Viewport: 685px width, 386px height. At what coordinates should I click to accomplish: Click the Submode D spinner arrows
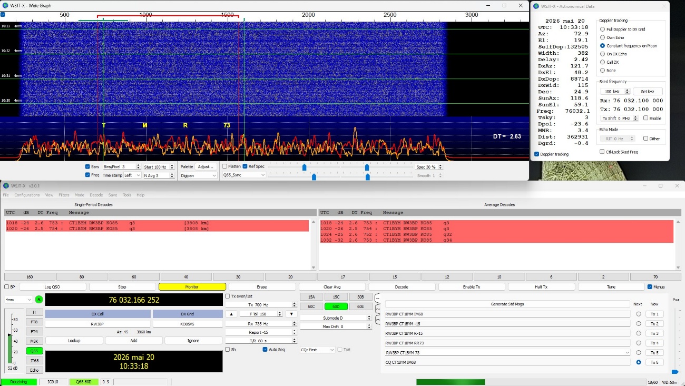click(x=368, y=318)
